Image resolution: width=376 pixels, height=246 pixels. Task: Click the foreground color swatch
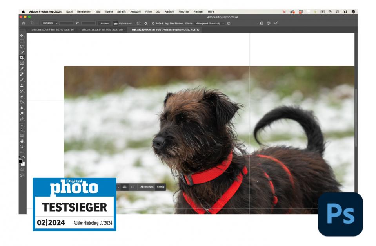click(20, 161)
